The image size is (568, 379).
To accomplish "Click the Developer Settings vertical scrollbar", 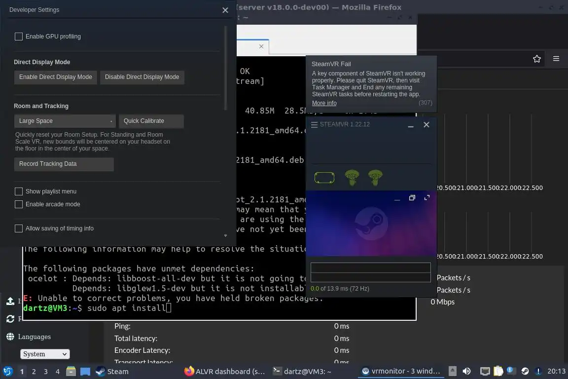I will pyautogui.click(x=225, y=68).
